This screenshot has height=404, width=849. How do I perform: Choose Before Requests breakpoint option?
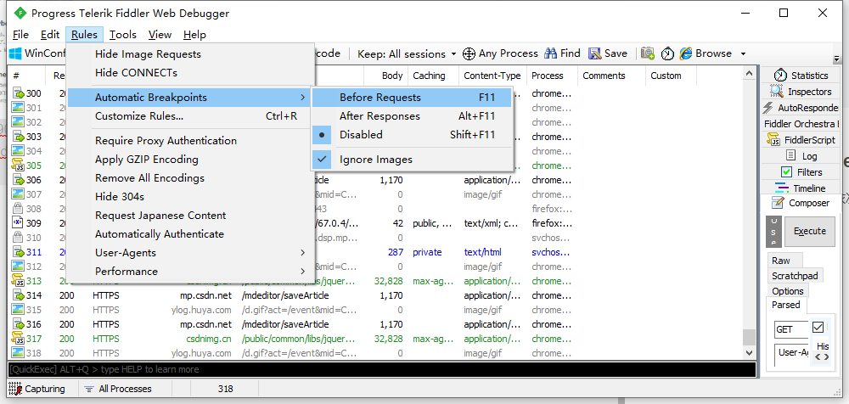coord(413,98)
